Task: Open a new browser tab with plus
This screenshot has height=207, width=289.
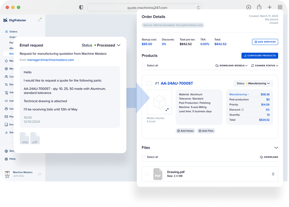Action: tap(269, 7)
